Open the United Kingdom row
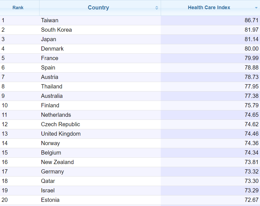Viewport: 260px width, 206px height. (x=61, y=134)
